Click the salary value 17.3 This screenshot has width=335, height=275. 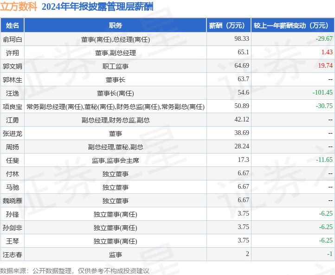243,160
